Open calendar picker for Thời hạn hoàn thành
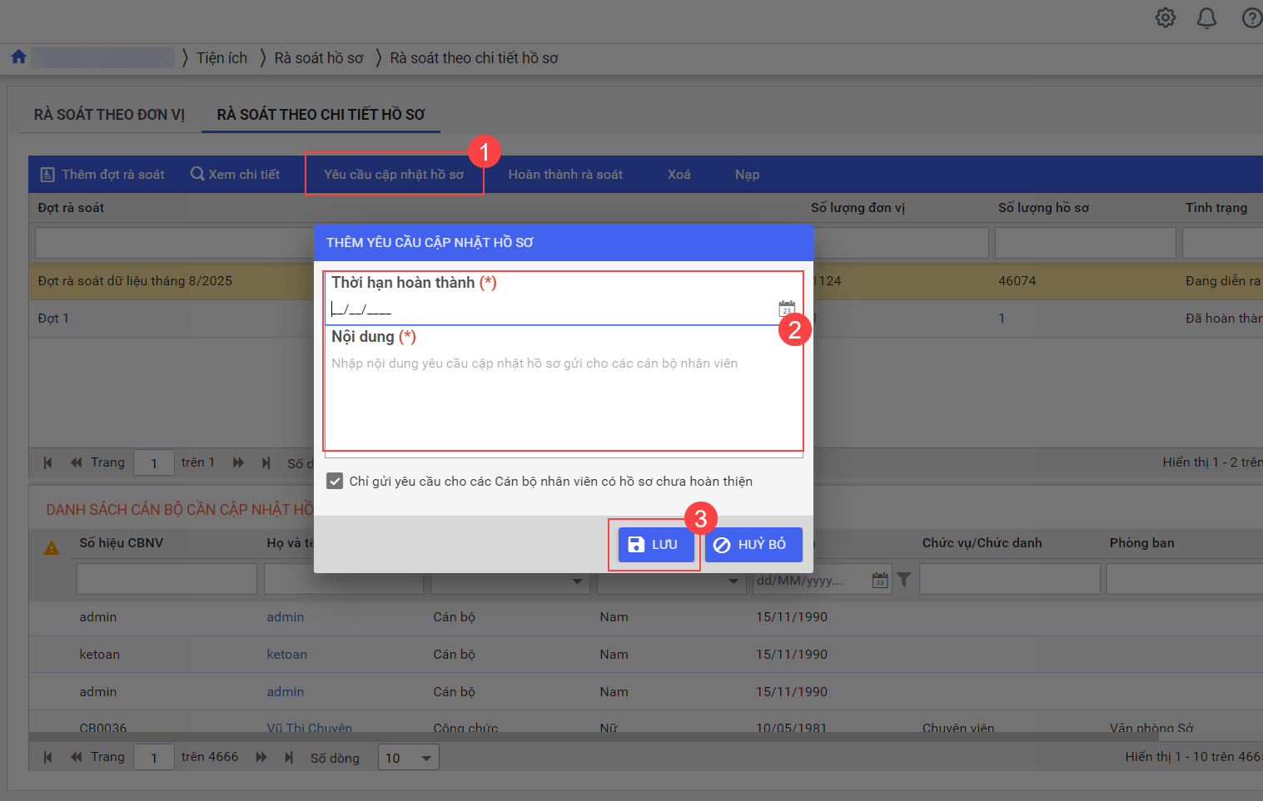This screenshot has width=1263, height=801. (786, 309)
